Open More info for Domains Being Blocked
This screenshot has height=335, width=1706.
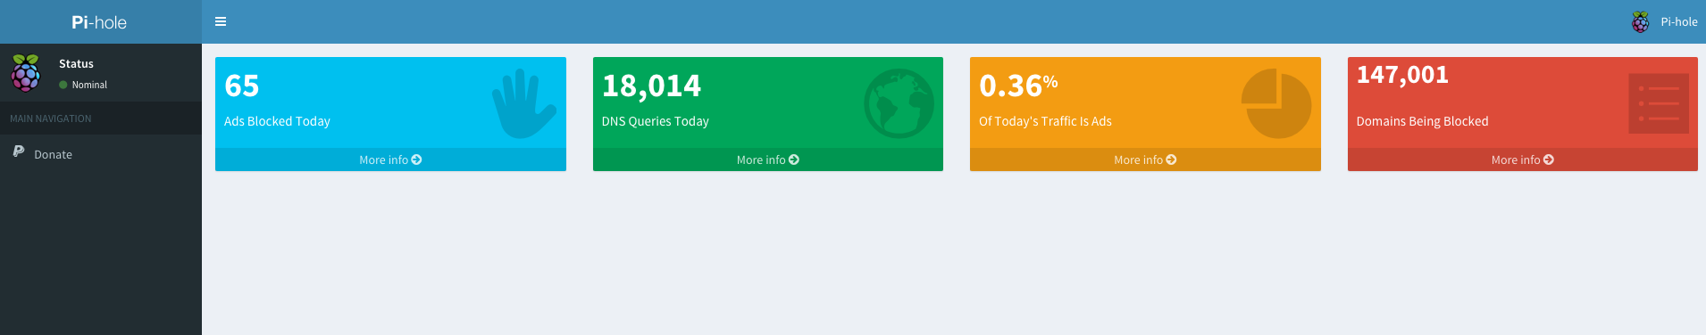(1523, 159)
